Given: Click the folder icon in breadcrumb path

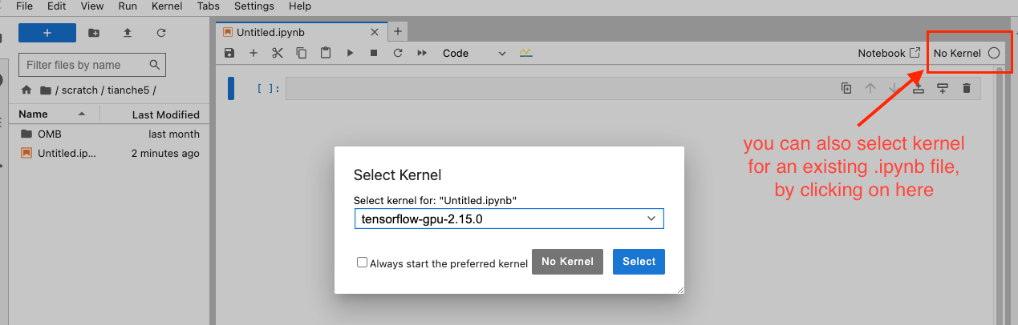Looking at the screenshot, I should coord(46,90).
